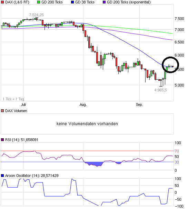188x209 pixels.
Task: Click the RSI axis label 50
Action: [x=177, y=157]
